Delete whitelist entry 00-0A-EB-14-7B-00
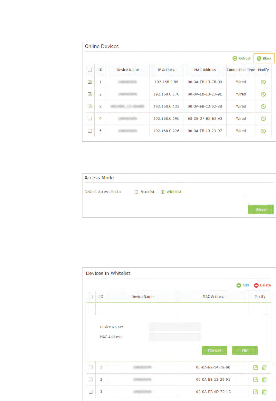 pos(264,367)
